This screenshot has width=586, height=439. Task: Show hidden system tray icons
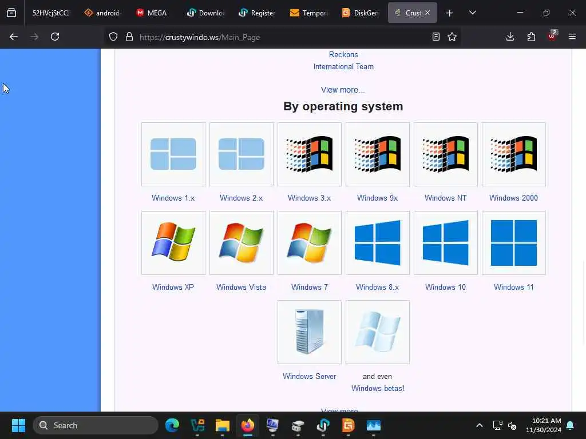pos(480,425)
